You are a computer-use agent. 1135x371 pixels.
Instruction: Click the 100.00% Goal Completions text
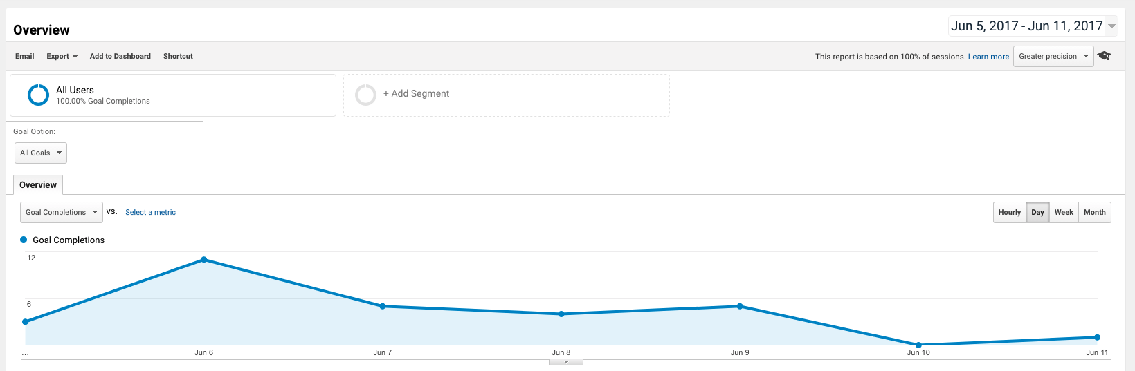click(103, 101)
